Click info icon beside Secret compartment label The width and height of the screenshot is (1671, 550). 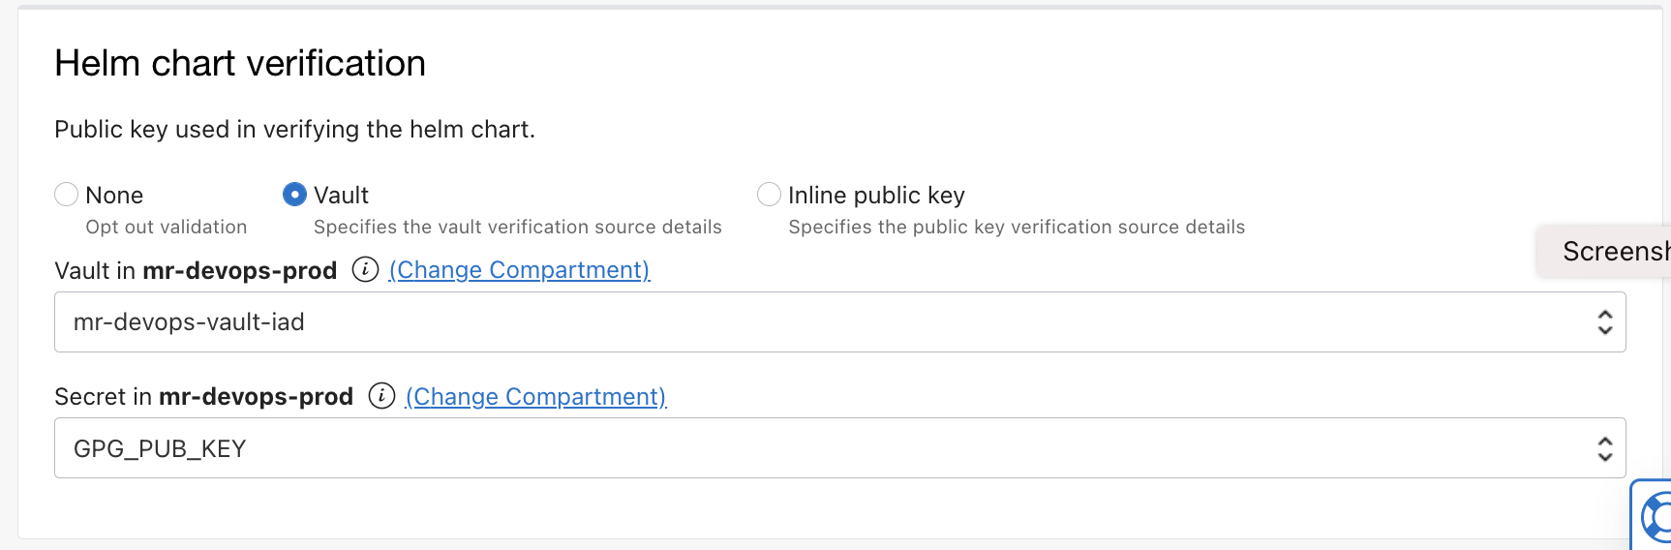point(381,396)
